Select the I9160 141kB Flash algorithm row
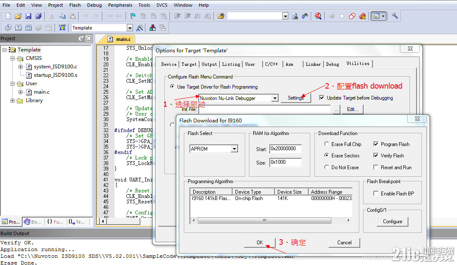 [x=271, y=198]
